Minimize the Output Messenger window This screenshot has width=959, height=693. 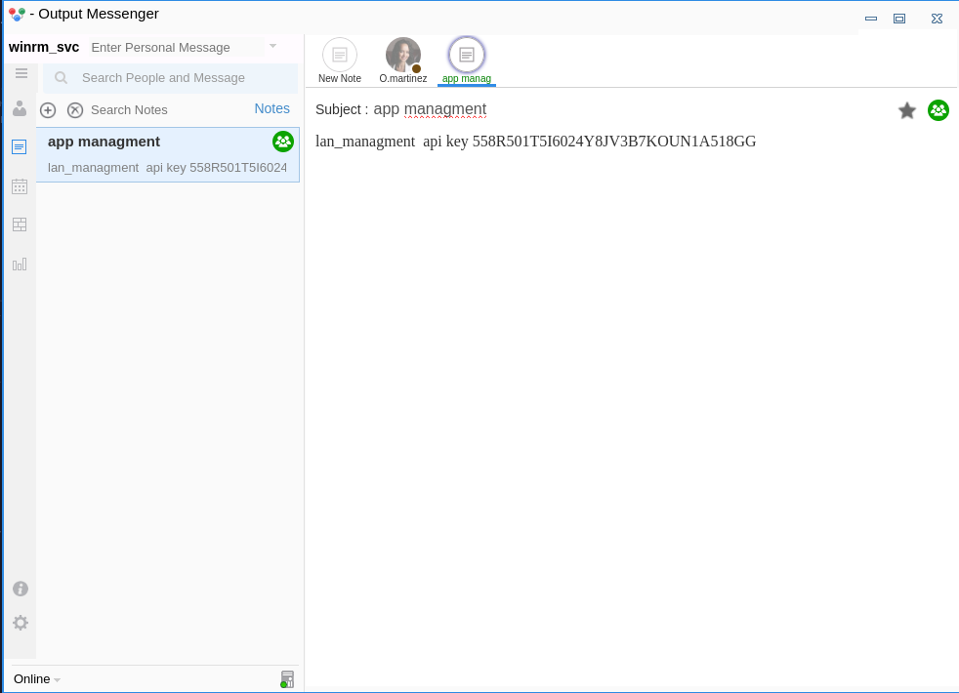871,19
